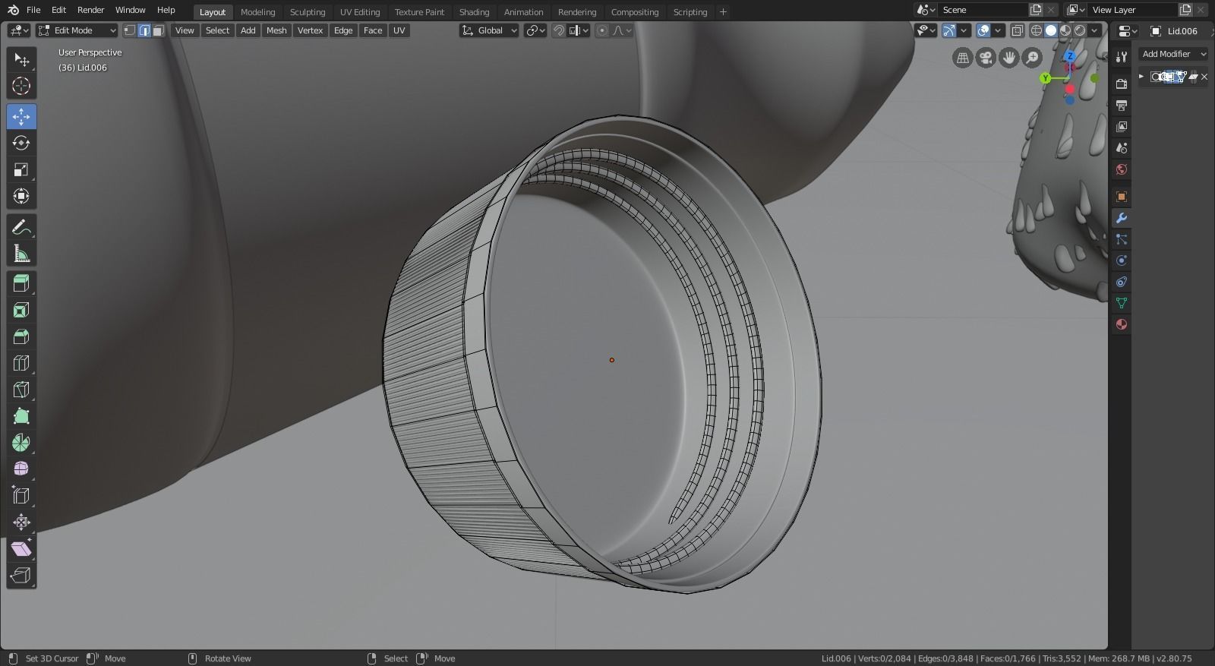1215x666 pixels.
Task: Toggle perspective/orthographic grid view icon
Action: [x=963, y=58]
